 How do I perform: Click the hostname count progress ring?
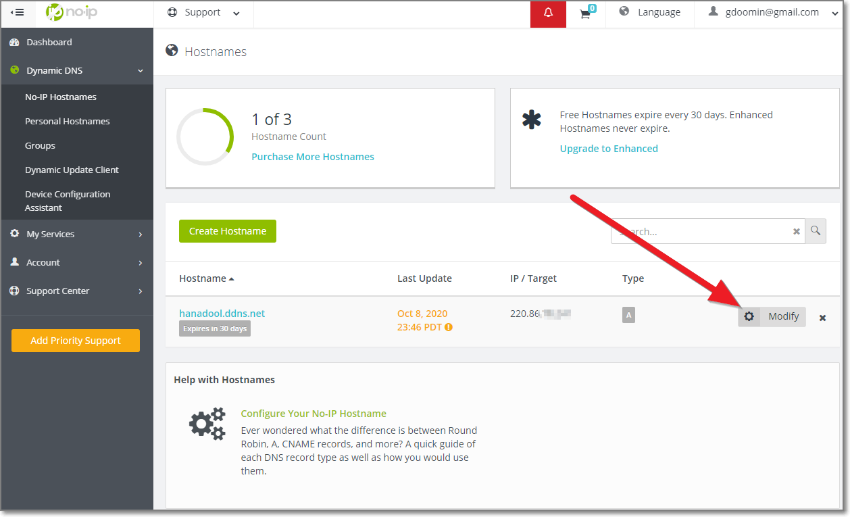(205, 137)
